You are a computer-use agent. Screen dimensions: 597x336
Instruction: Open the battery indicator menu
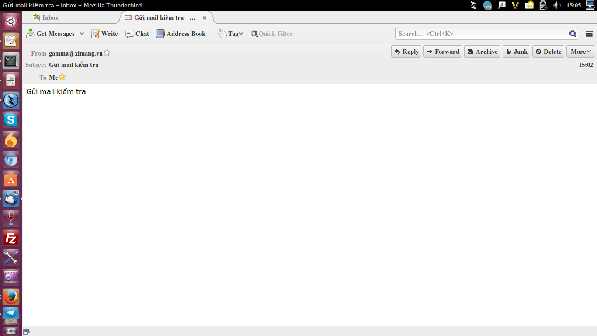[x=543, y=5]
